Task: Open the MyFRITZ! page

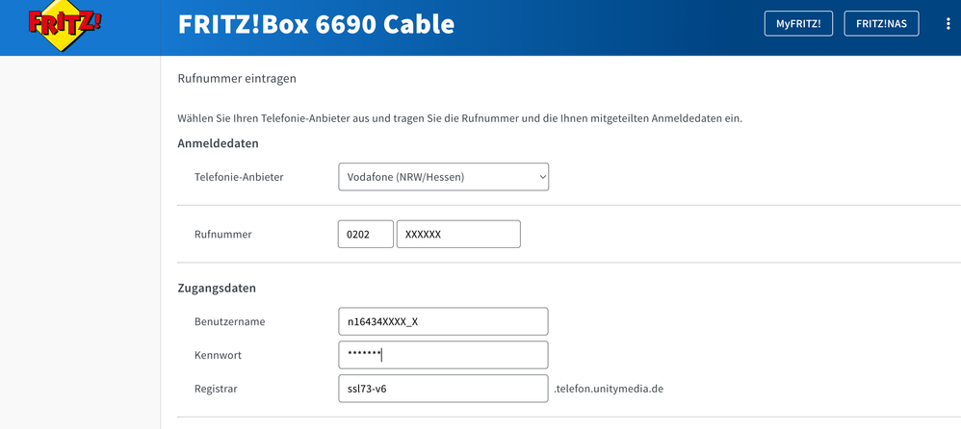Action: [x=798, y=24]
